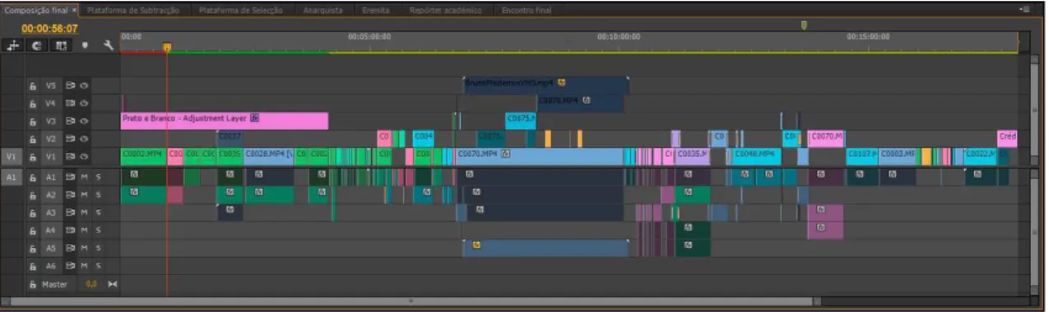
Task: Open the timeline panel menu
Action: (x=1024, y=10)
